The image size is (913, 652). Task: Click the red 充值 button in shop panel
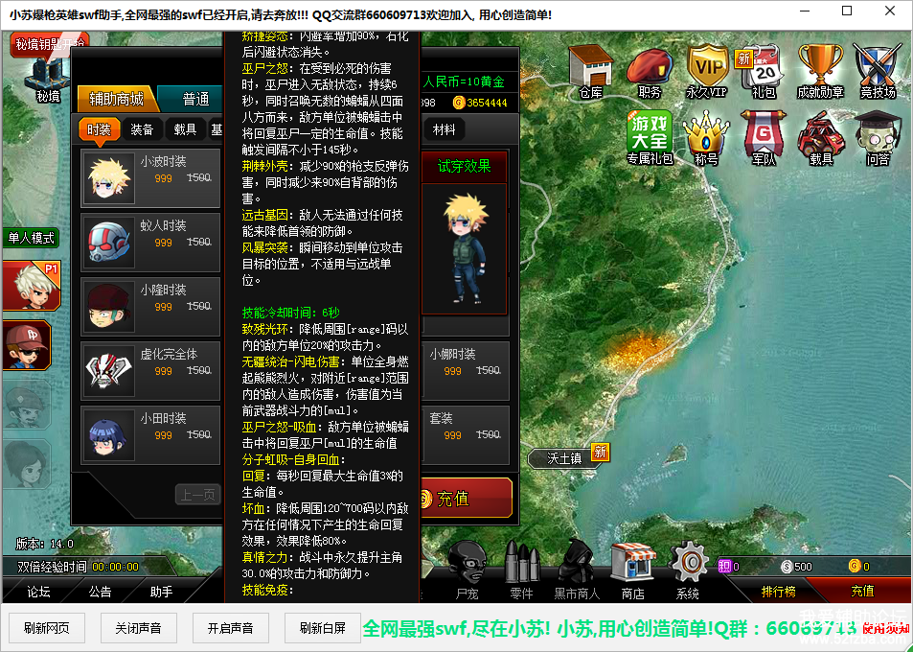click(x=466, y=499)
